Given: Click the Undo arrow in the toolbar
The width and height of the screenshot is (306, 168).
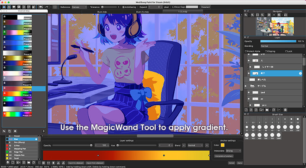Looking at the screenshot, I should 41,7.
